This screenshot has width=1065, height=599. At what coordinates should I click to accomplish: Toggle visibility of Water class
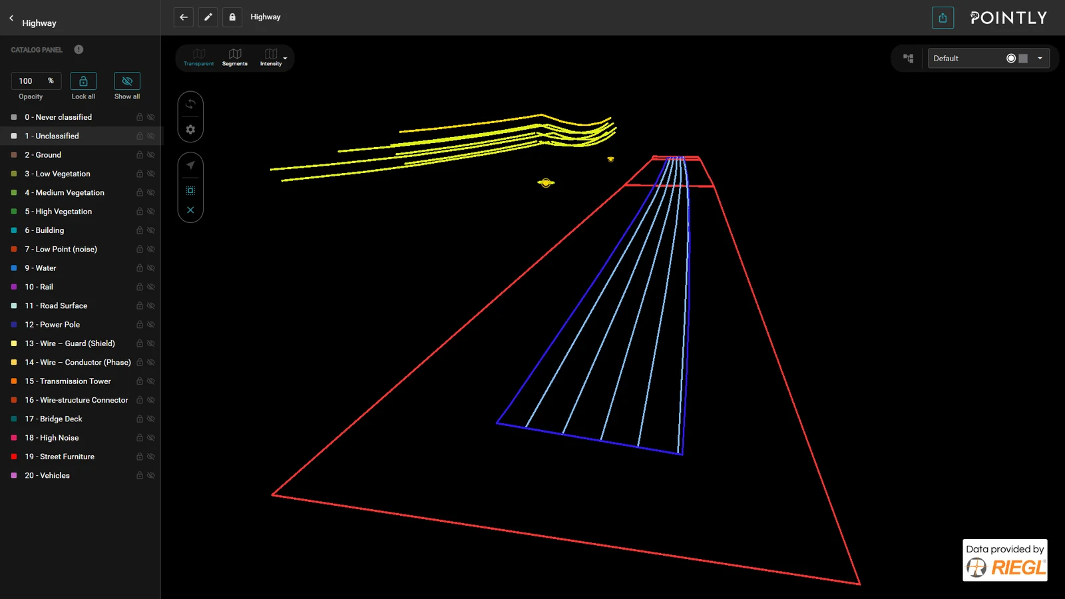[151, 268]
